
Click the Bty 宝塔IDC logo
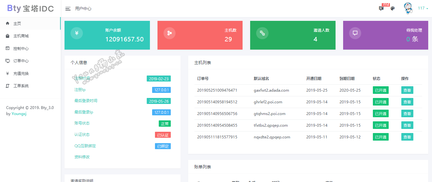(30, 9)
